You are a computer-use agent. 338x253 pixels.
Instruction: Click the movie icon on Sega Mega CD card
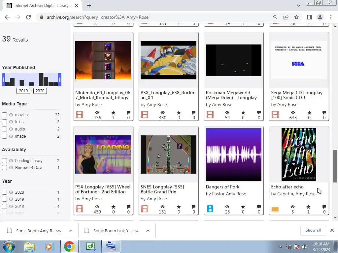click(275, 114)
